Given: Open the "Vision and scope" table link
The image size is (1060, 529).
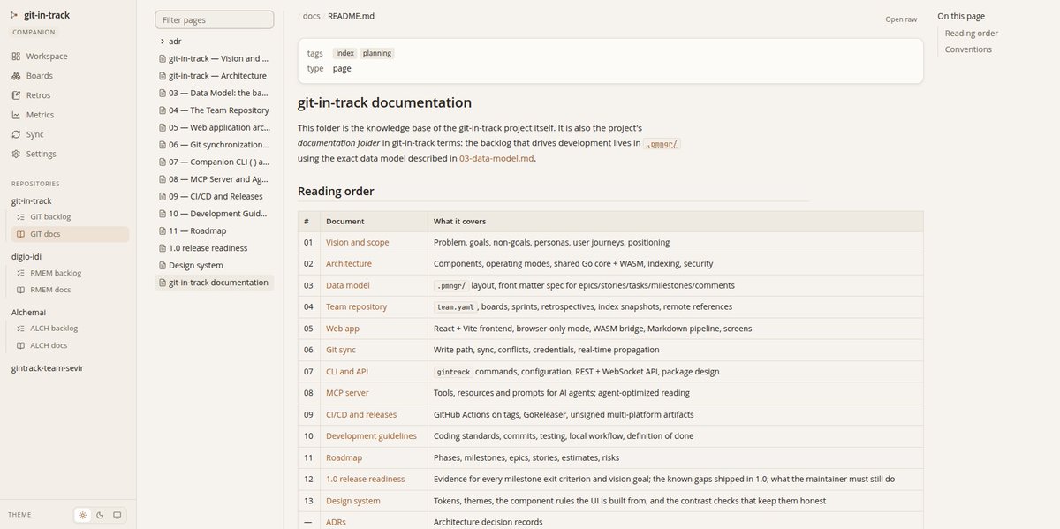Looking at the screenshot, I should 358,242.
